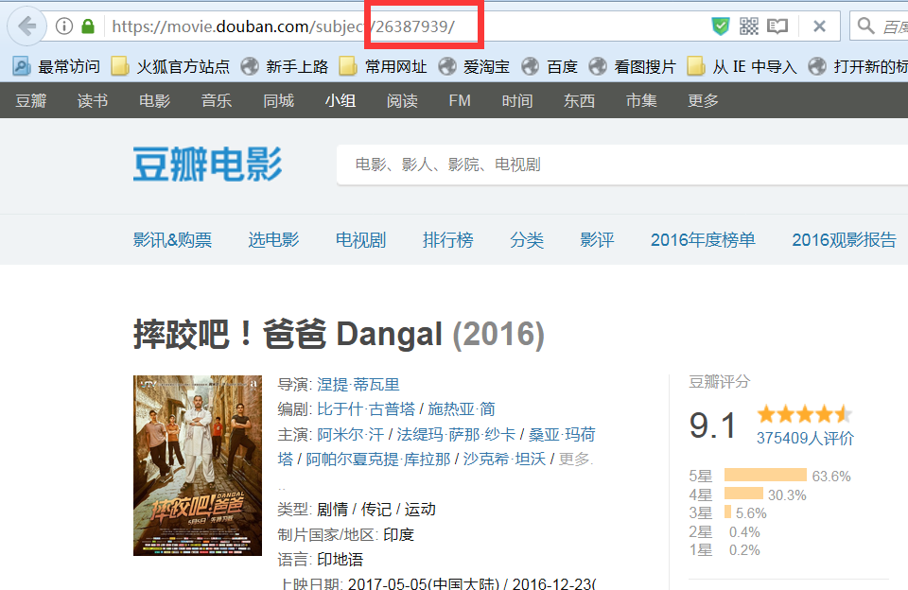Open 从 IE 中导入 bookmark folder

pyautogui.click(x=742, y=66)
